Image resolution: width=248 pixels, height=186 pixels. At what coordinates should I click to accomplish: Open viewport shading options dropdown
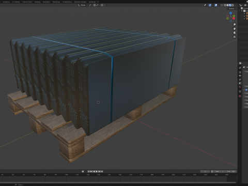235,5
